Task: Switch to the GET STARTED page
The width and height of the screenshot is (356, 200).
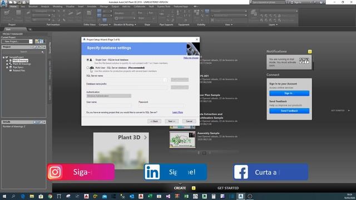Action: 228,188
